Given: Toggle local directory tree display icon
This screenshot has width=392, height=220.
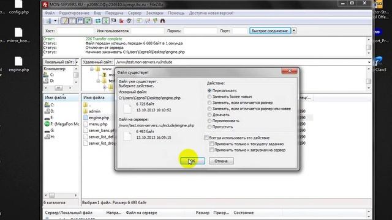Looking at the screenshot, I should (x=72, y=21).
